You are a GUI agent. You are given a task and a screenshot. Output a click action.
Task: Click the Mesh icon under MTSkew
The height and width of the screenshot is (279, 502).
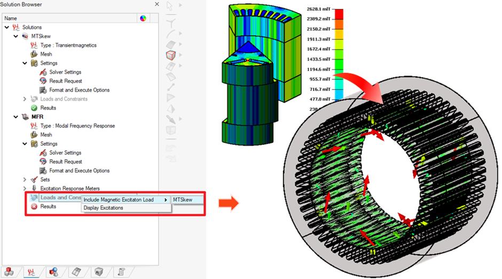[x=34, y=54]
